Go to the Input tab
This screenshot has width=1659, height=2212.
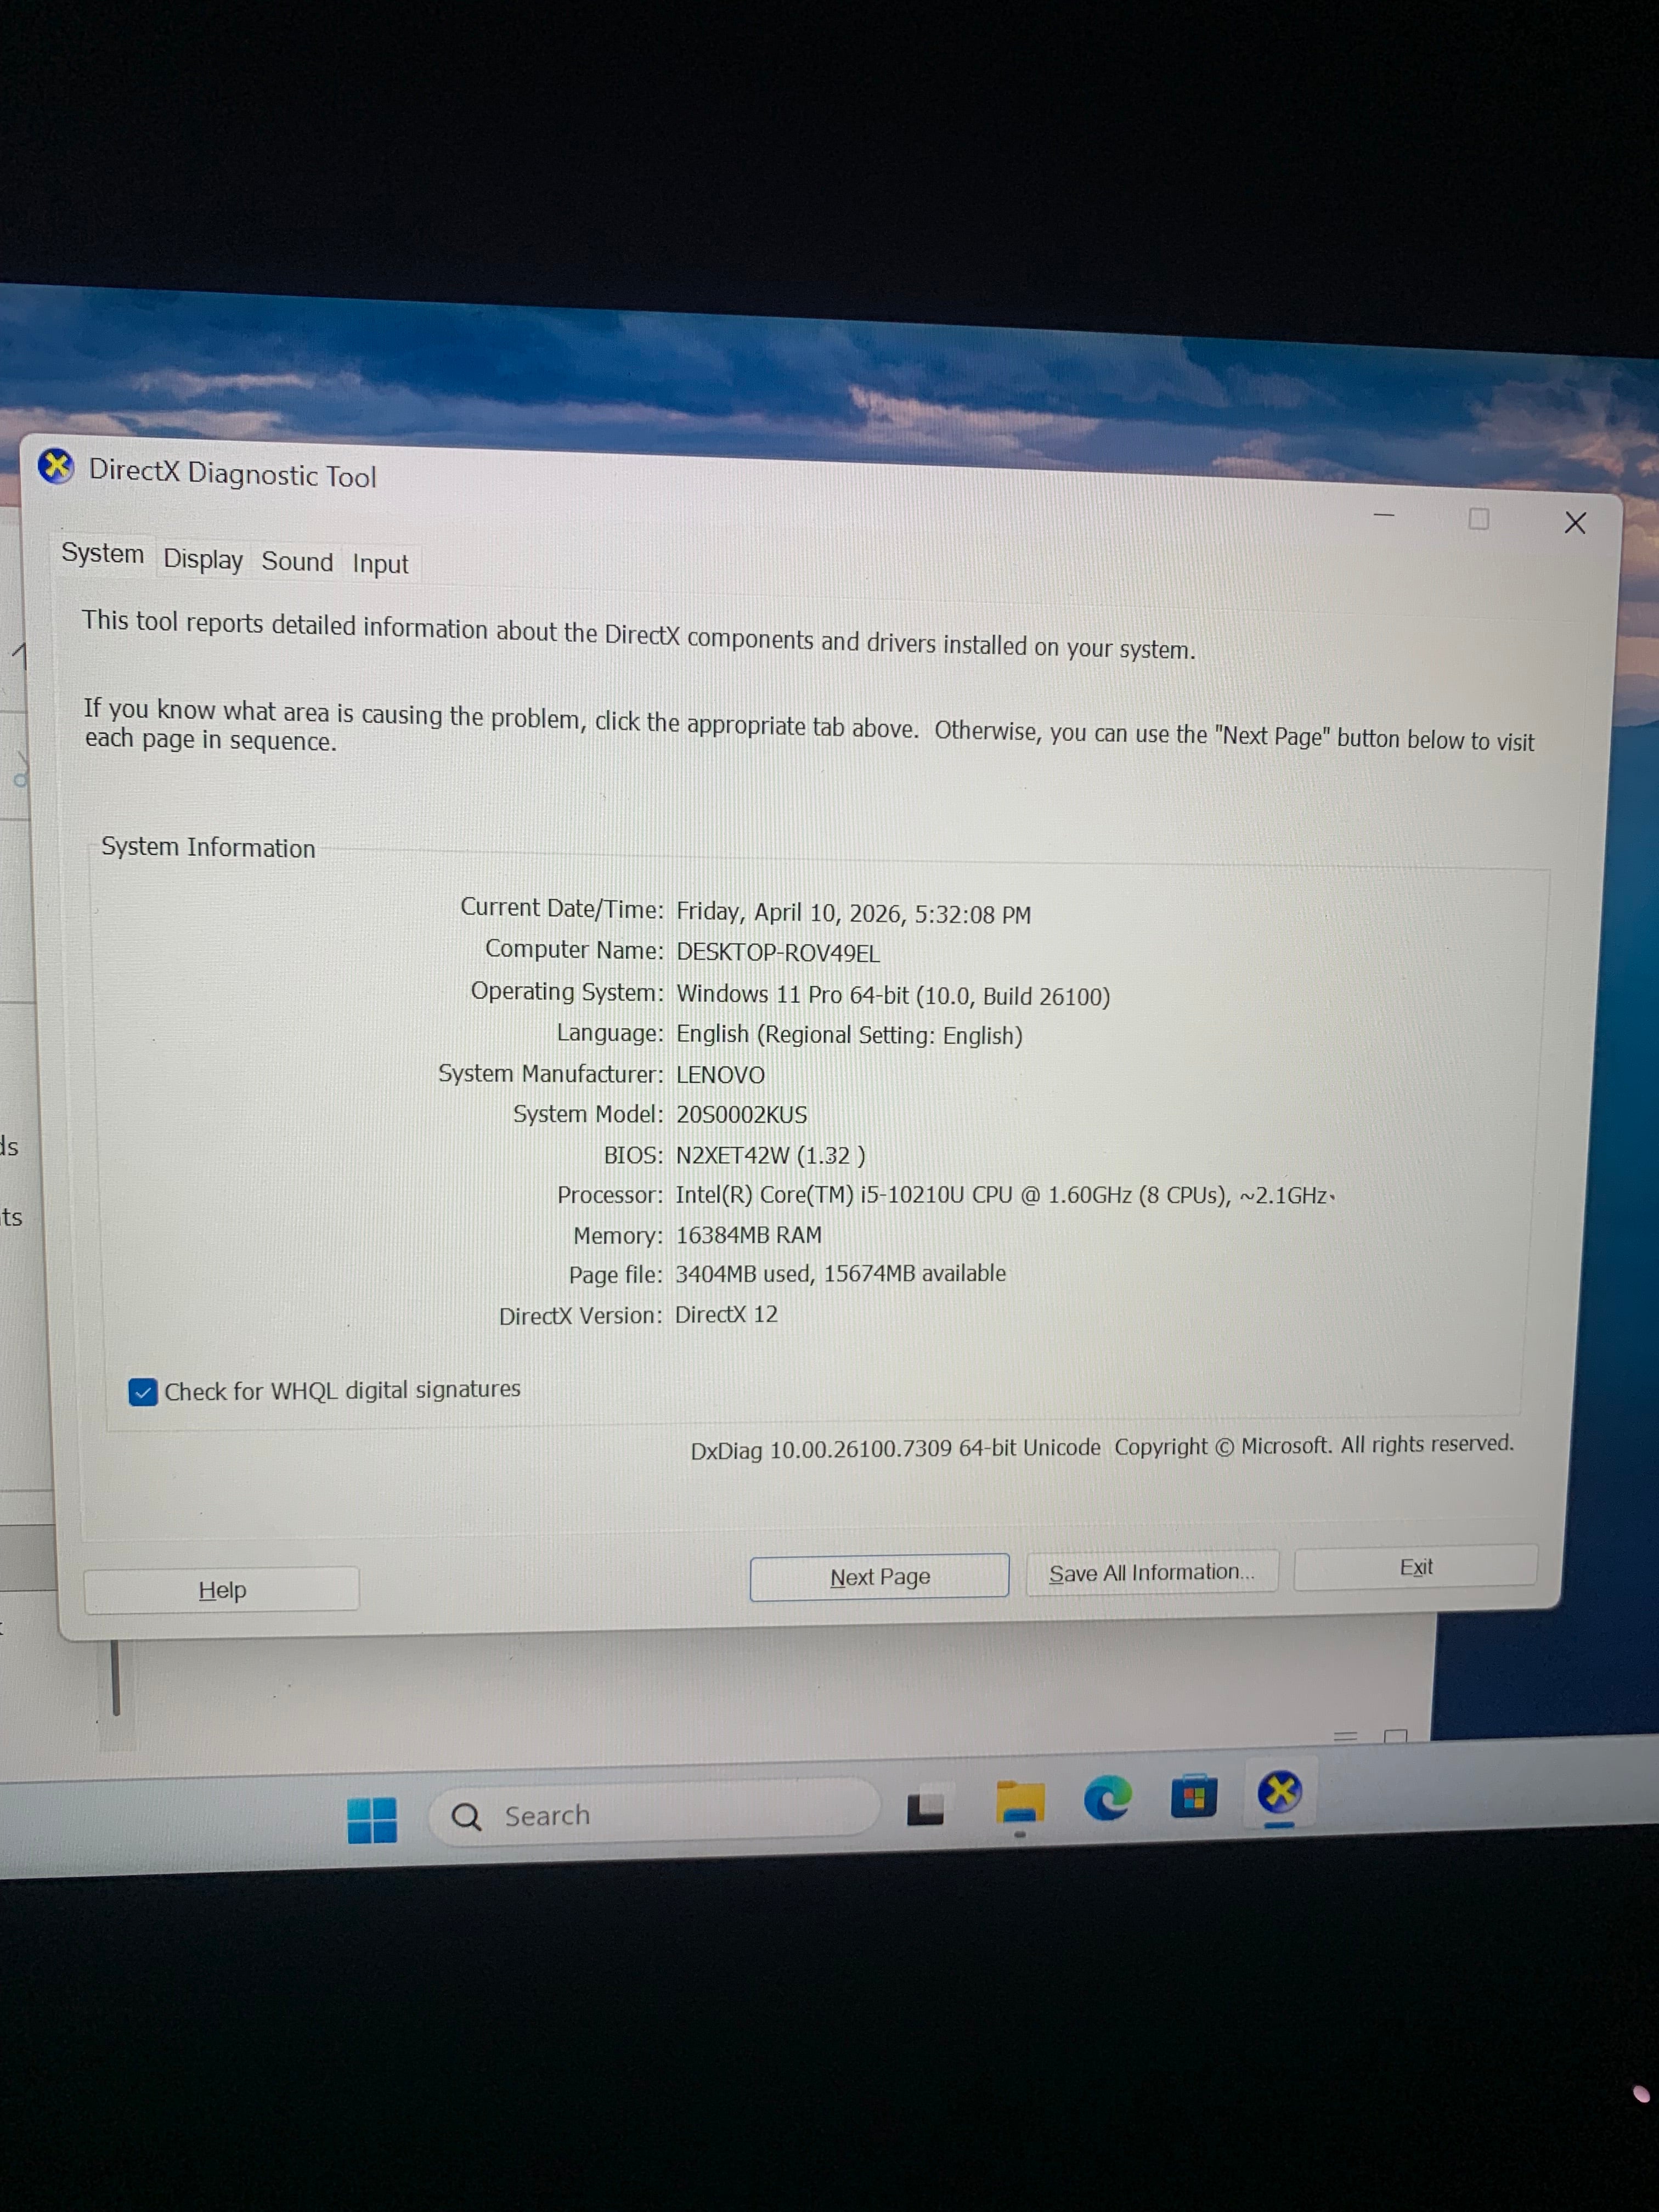380,564
